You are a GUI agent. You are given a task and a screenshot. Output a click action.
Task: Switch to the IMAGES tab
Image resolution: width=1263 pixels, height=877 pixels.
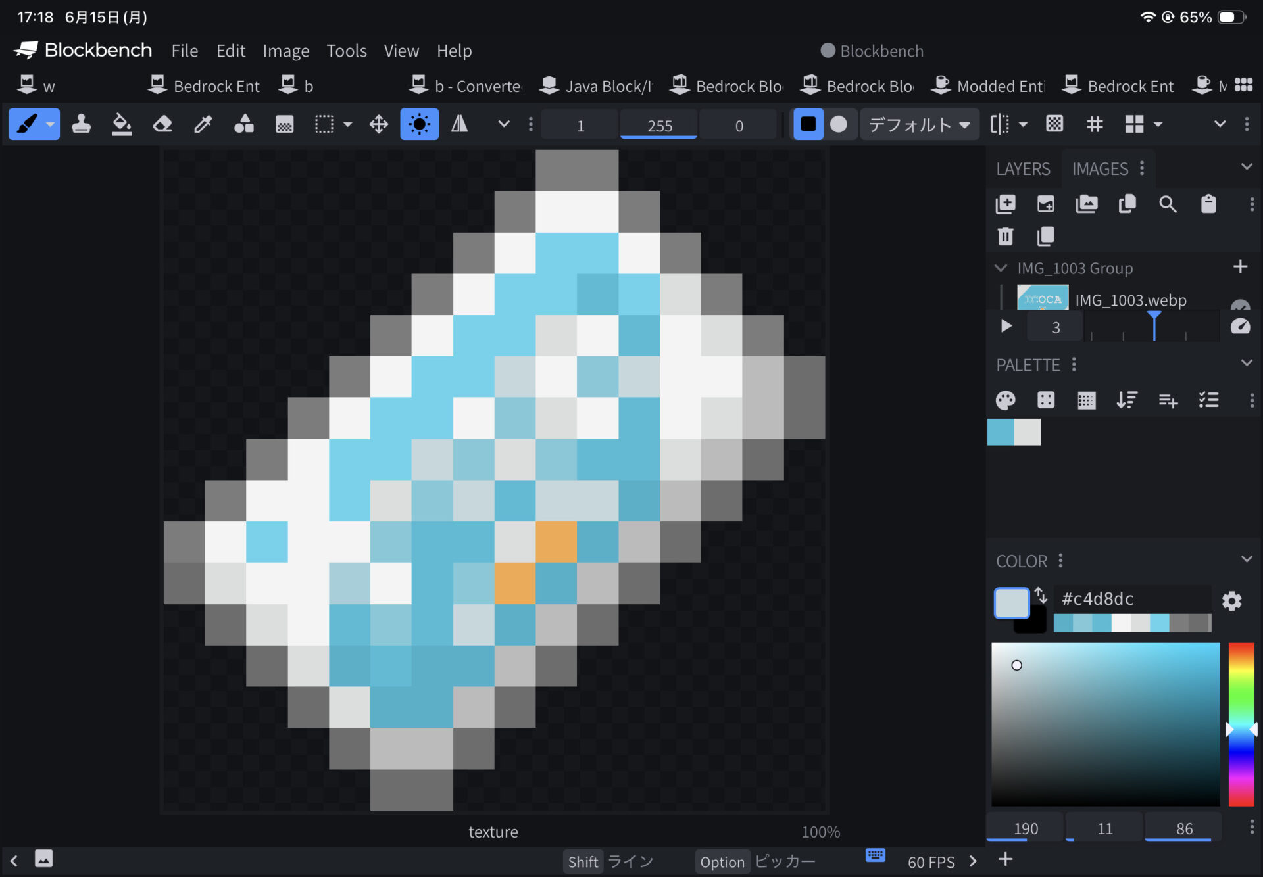pyautogui.click(x=1100, y=169)
